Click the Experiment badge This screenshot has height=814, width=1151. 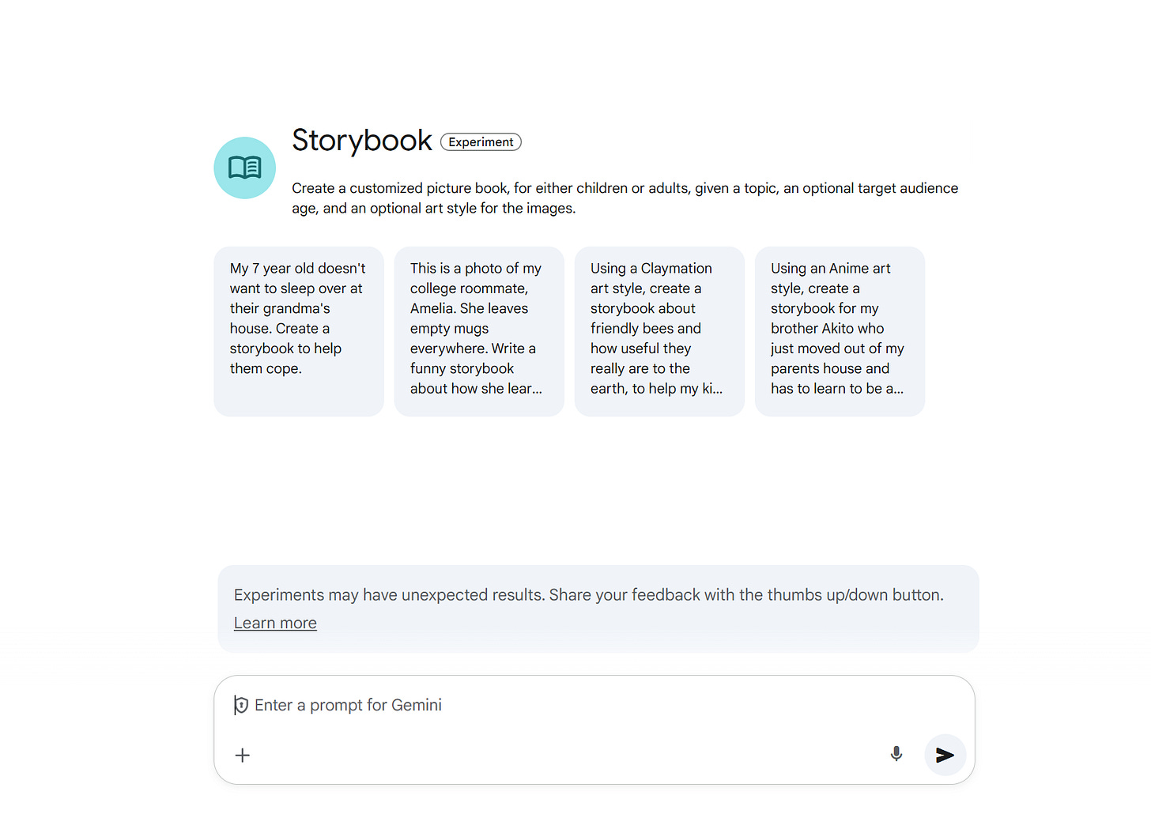tap(481, 142)
